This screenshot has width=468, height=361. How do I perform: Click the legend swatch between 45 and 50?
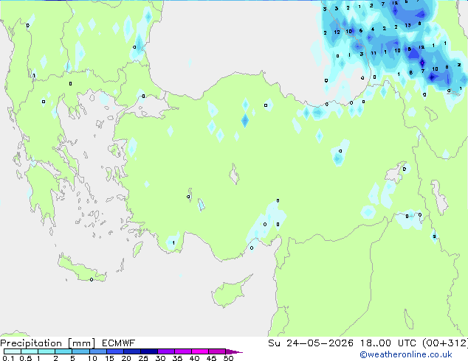pyautogui.click(x=217, y=351)
